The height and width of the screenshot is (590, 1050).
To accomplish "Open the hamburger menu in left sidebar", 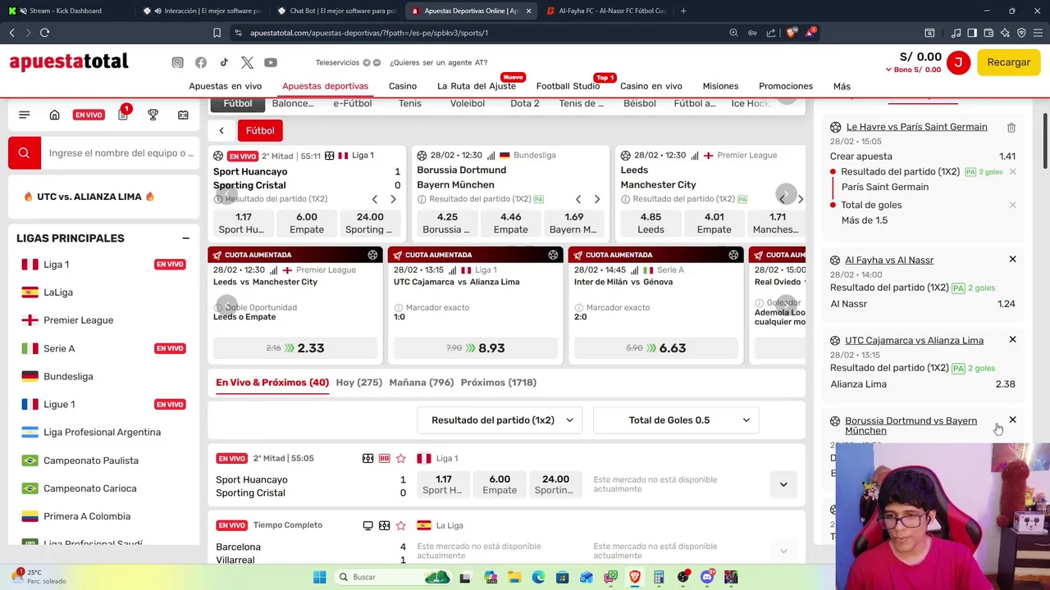I will (24, 115).
